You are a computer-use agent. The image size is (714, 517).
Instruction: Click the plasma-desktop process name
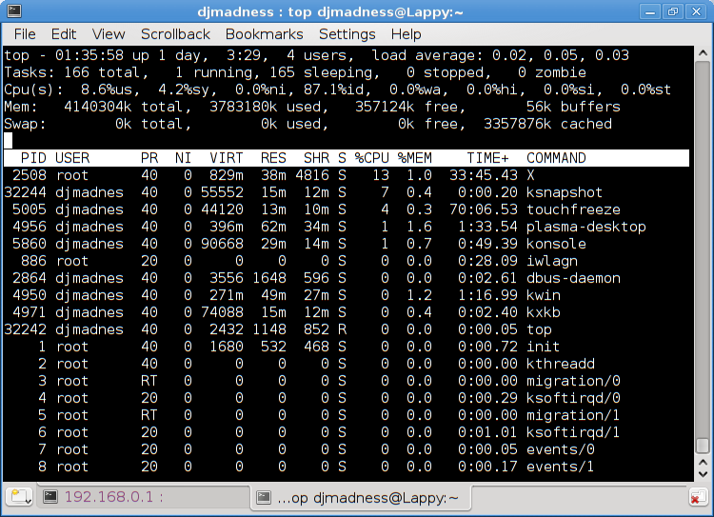pyautogui.click(x=586, y=227)
